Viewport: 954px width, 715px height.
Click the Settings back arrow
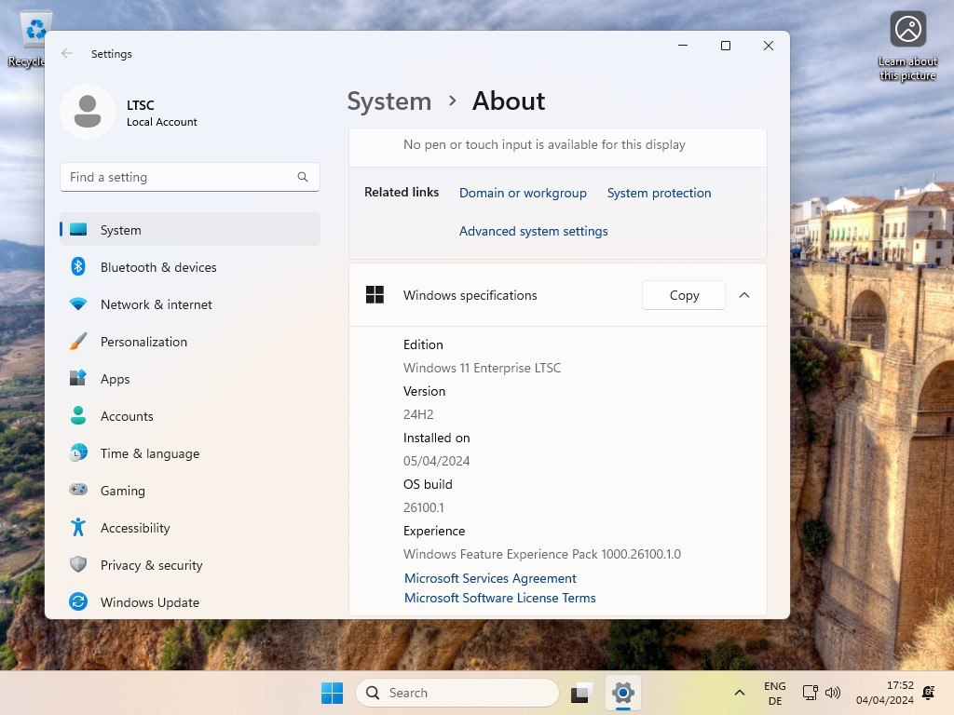point(67,53)
